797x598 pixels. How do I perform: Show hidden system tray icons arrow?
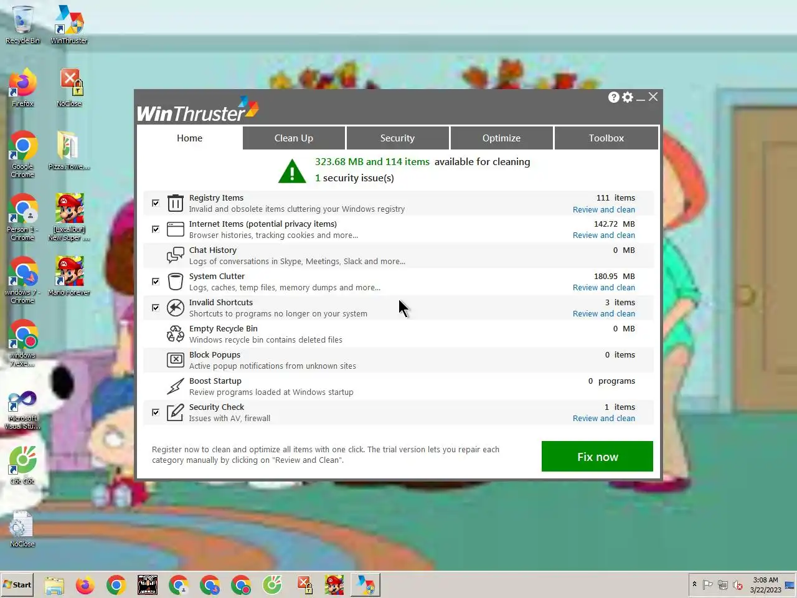(x=694, y=584)
